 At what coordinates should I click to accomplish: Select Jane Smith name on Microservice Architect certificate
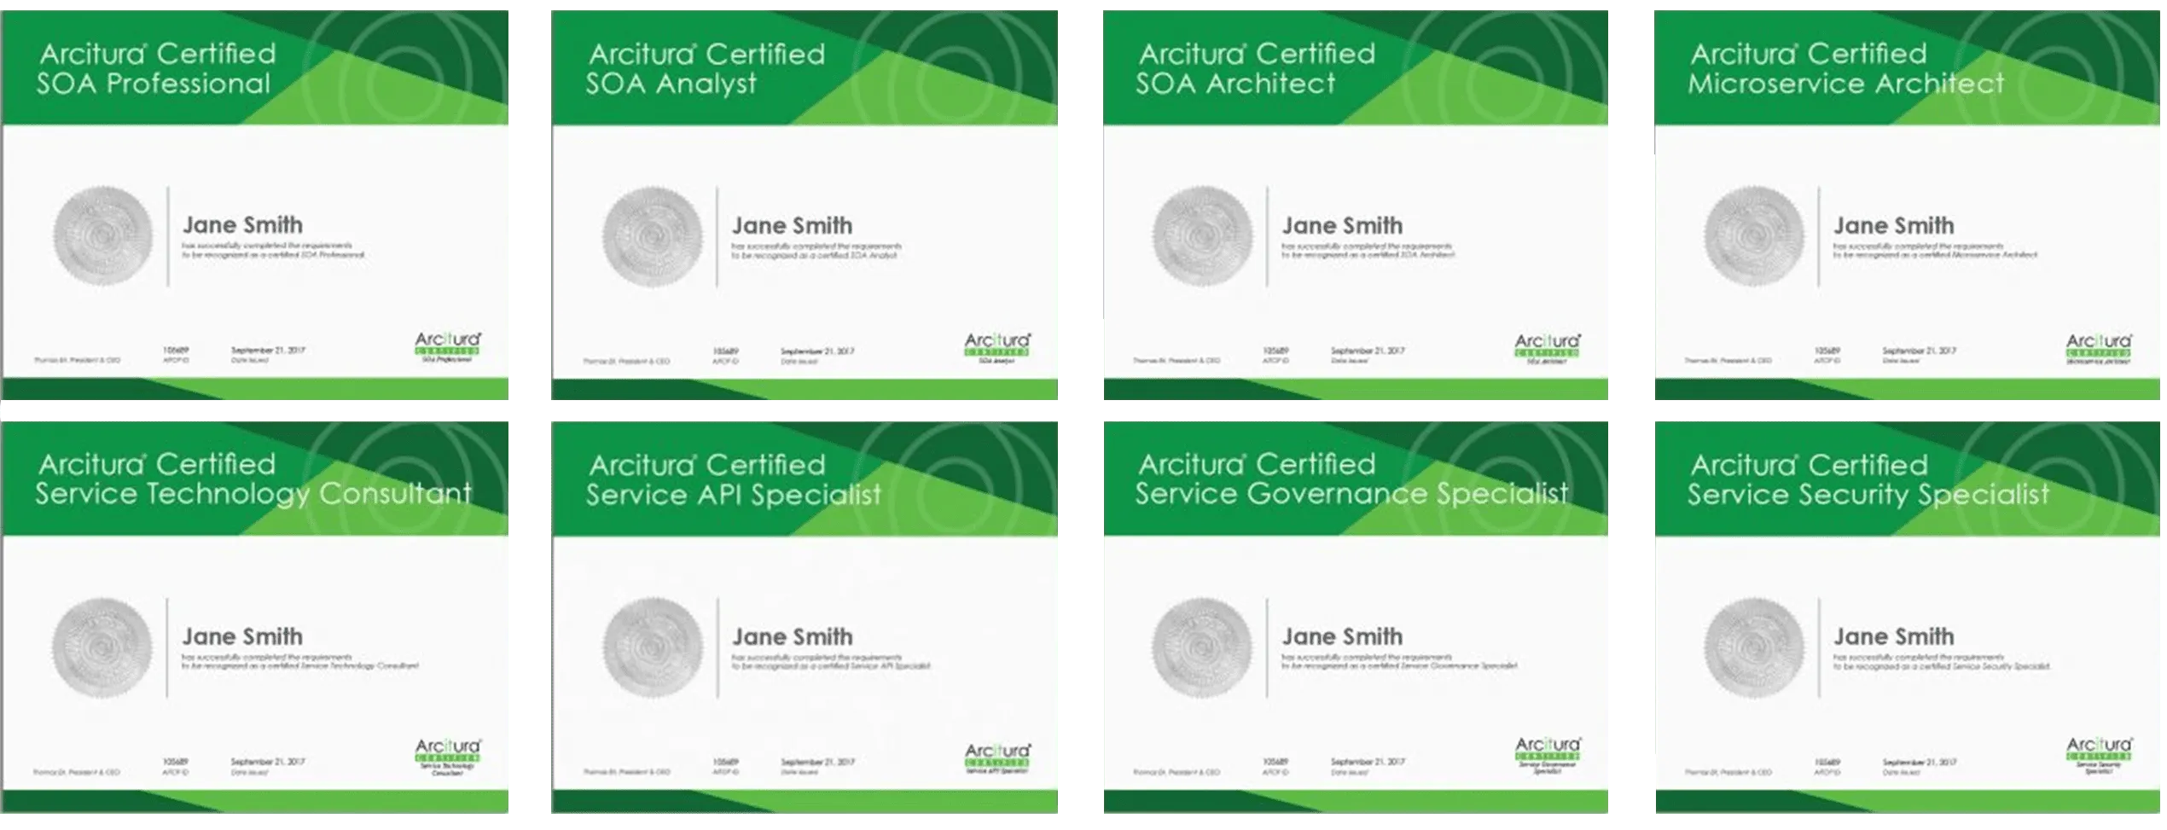(x=1894, y=226)
